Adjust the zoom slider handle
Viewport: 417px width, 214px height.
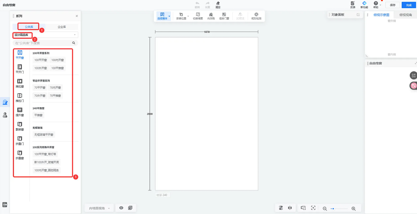[333, 209]
